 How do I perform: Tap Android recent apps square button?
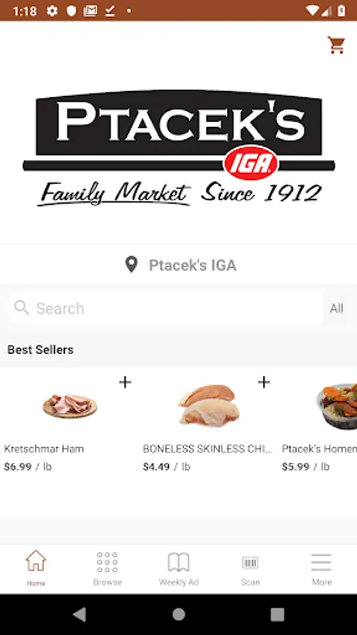pos(277,615)
